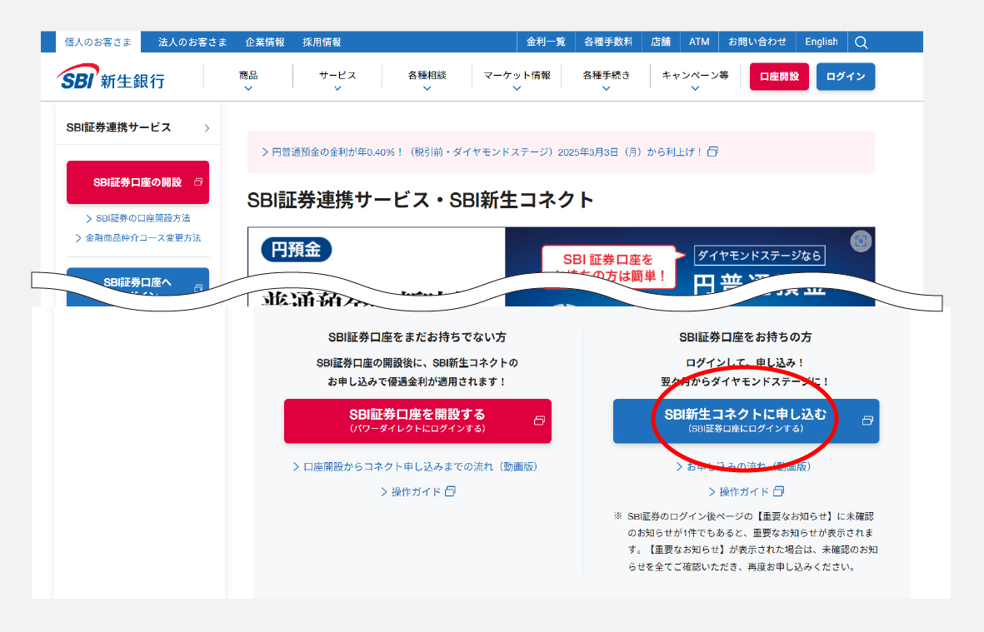Click the image zoom icon on banner

861,241
